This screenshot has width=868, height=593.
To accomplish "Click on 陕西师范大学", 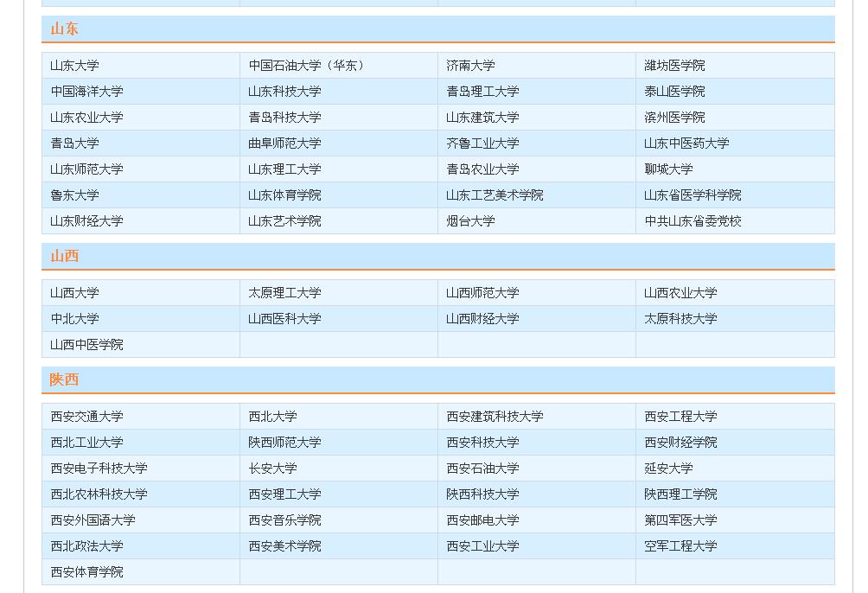I will tap(284, 443).
